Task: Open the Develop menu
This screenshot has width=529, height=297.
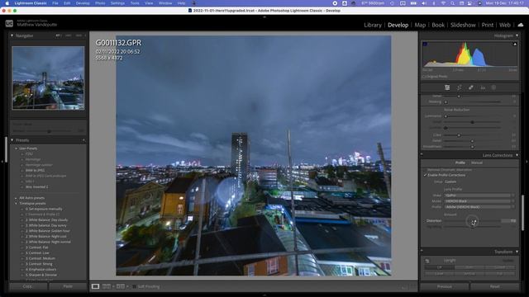Action: click(x=83, y=3)
